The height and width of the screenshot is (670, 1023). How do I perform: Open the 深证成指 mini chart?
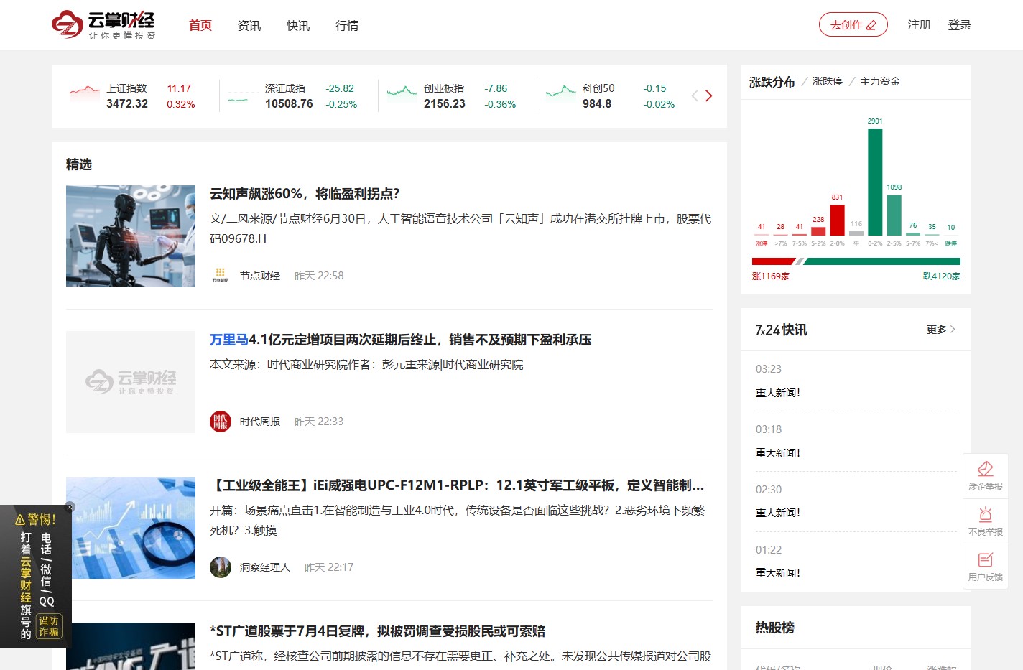[x=243, y=96]
